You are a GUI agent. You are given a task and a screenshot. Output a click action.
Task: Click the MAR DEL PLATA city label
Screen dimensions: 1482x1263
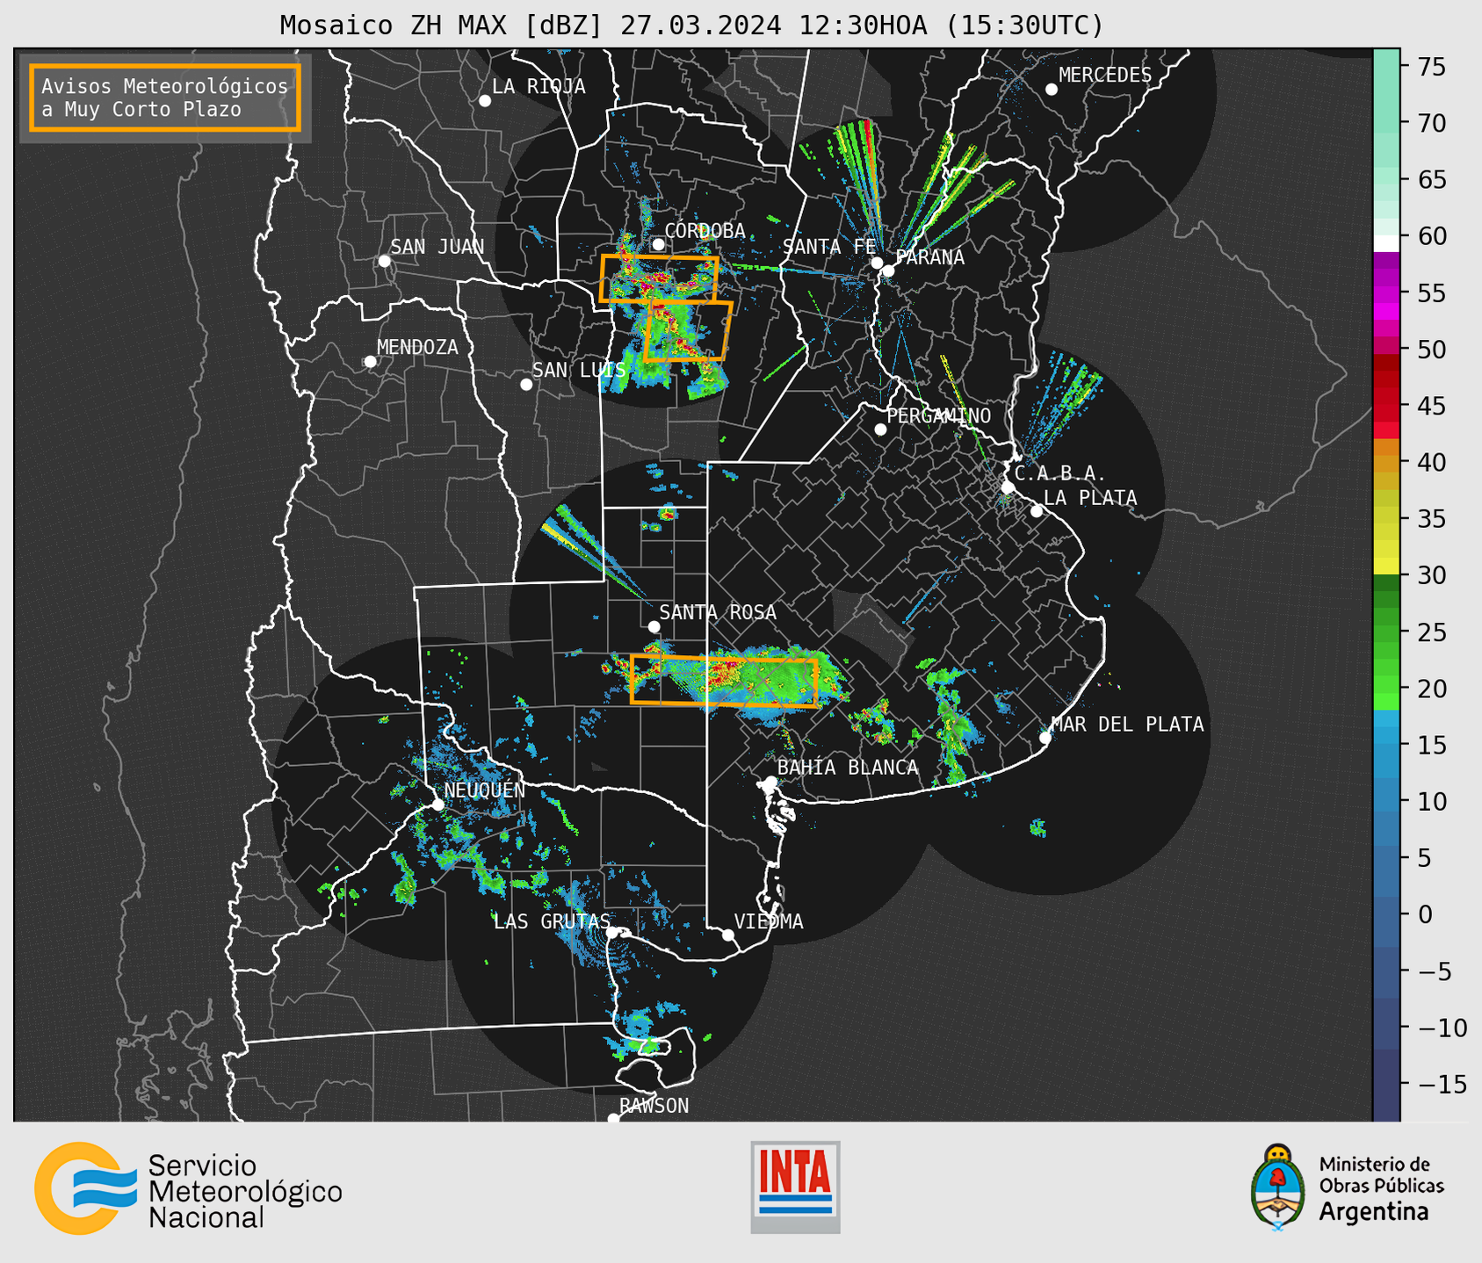(1127, 724)
